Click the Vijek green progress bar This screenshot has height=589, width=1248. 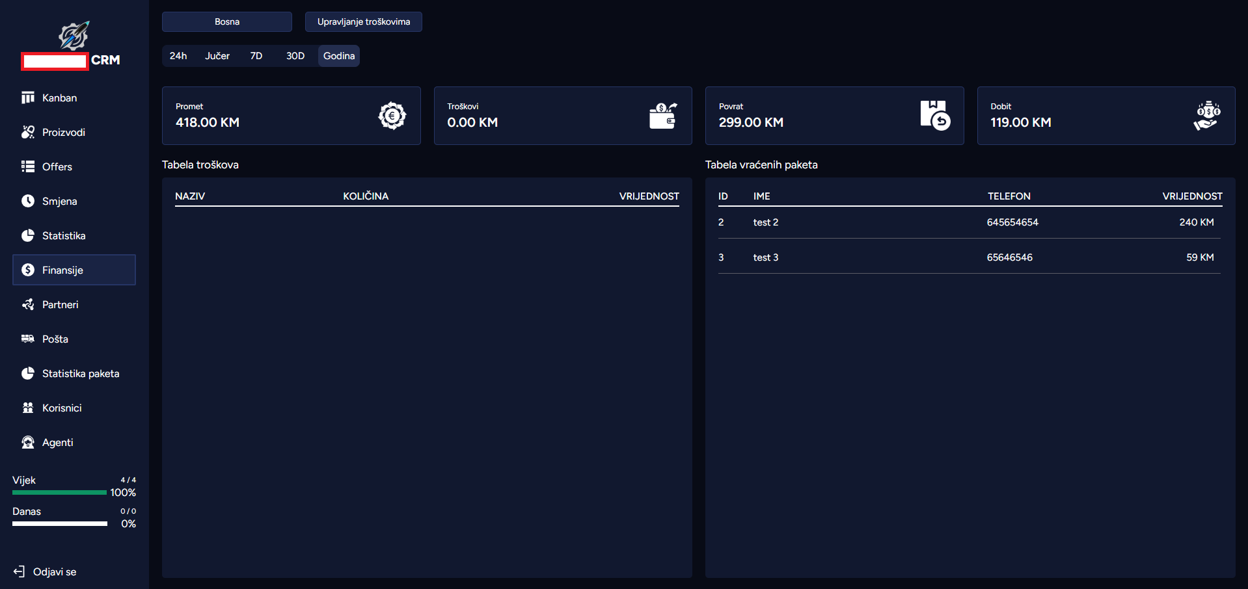pyautogui.click(x=59, y=493)
